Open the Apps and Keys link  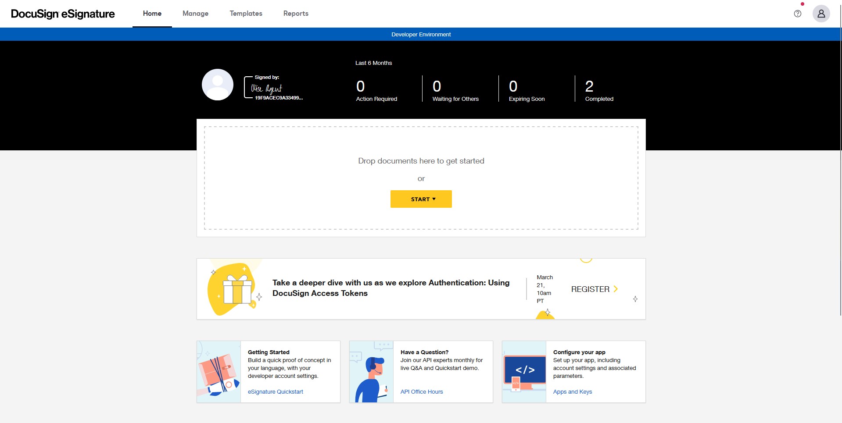573,392
